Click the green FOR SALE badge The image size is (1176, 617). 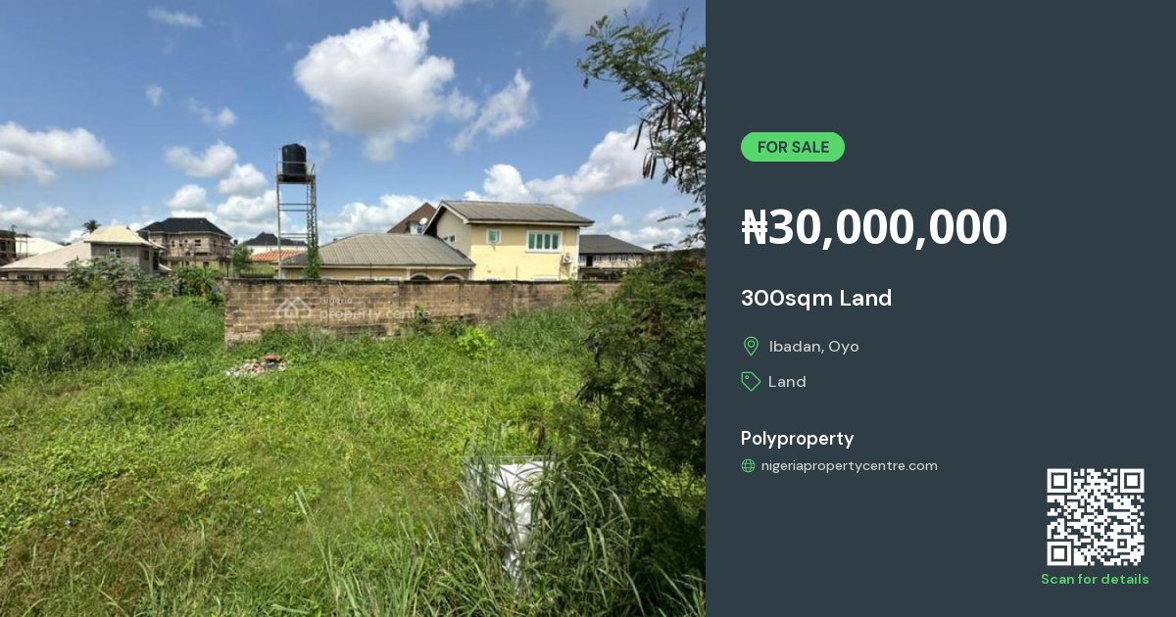point(793,147)
